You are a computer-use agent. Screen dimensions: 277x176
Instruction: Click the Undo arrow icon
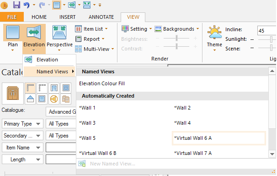27,5
